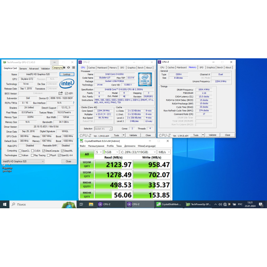Click the GPU-Z title bar icon
The image size is (267, 267).
point(4,62)
